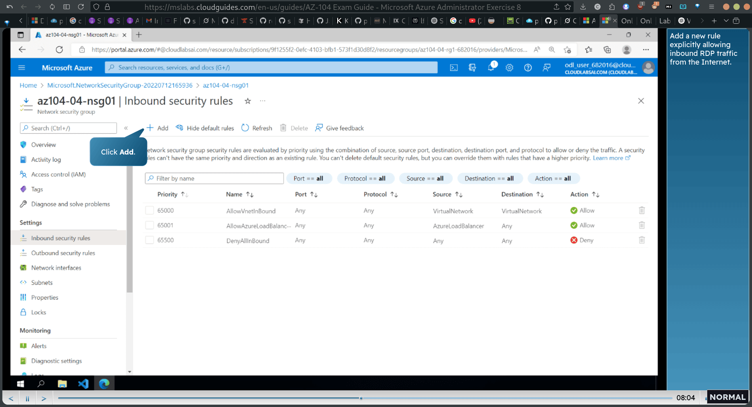Go to the next guide step
Screen dimensions: 752x407
[x=44, y=398]
